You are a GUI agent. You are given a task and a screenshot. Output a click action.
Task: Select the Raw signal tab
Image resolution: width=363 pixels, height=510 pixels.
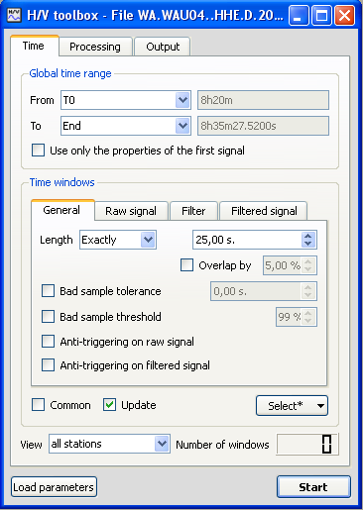(x=131, y=211)
